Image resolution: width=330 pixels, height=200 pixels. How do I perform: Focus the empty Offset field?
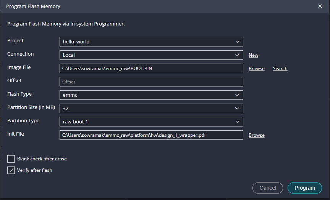coord(151,82)
